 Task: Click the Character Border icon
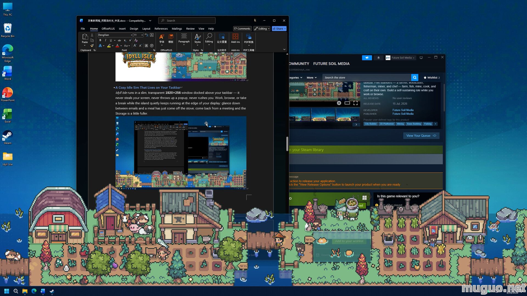(x=152, y=35)
